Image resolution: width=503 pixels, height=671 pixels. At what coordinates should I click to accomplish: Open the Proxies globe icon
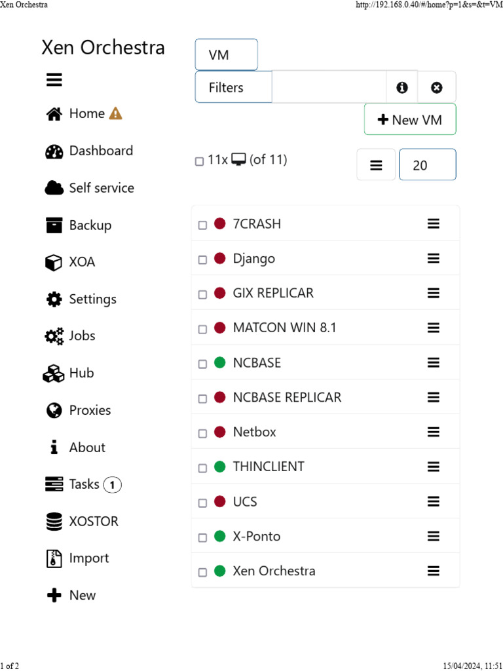point(54,411)
